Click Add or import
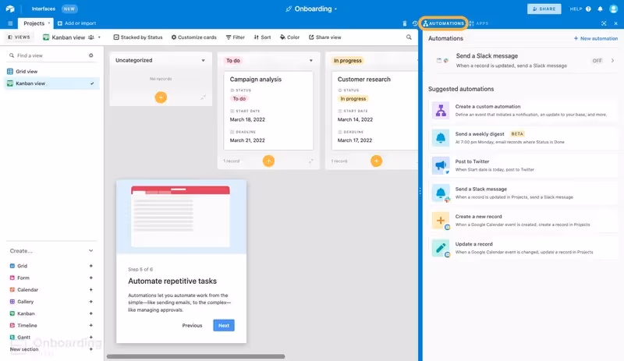This screenshot has height=361, width=624. tap(76, 23)
